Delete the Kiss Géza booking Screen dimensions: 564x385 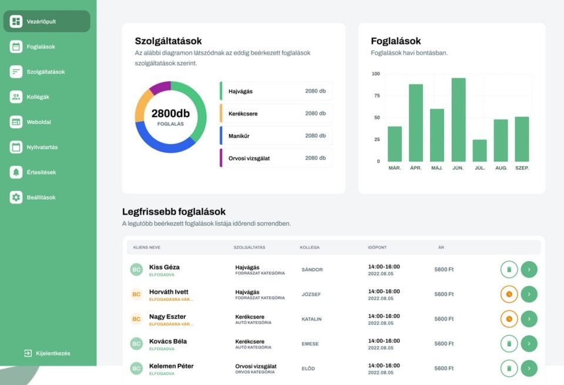509,269
